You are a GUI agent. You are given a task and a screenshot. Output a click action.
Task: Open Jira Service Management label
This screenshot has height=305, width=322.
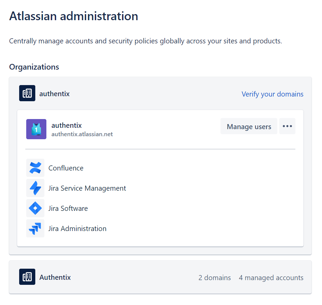(87, 188)
